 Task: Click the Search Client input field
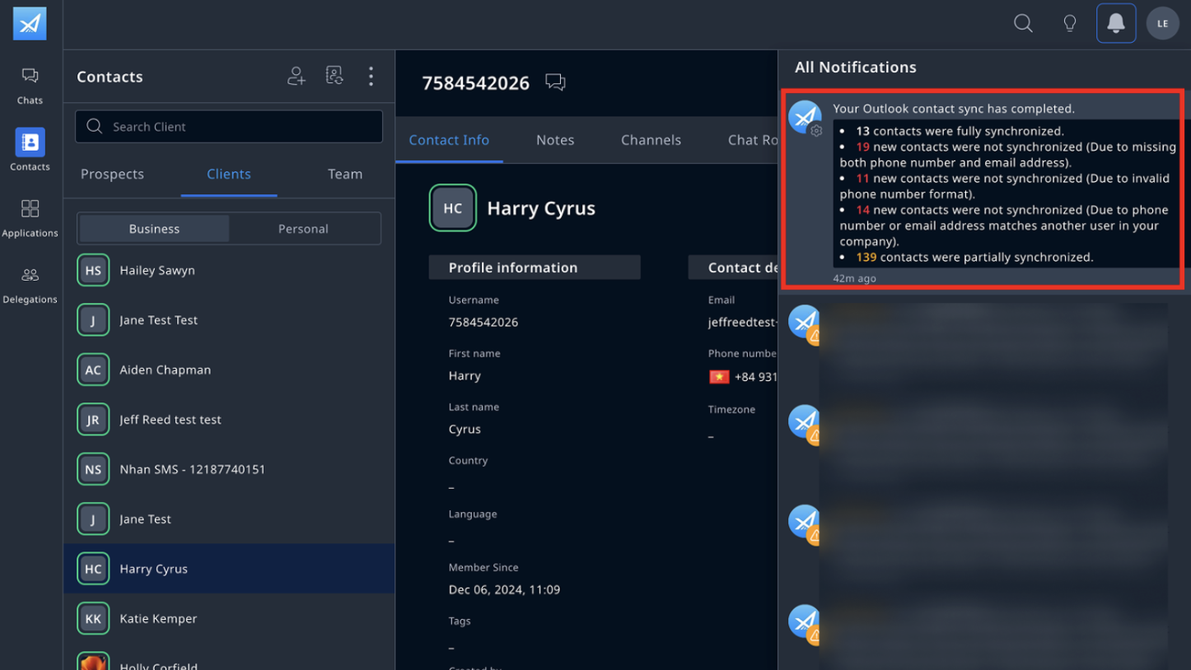tap(229, 127)
